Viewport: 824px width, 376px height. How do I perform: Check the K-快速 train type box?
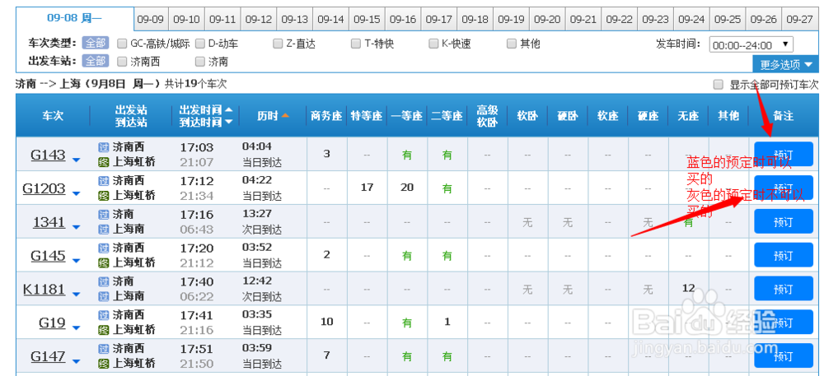pyautogui.click(x=433, y=44)
